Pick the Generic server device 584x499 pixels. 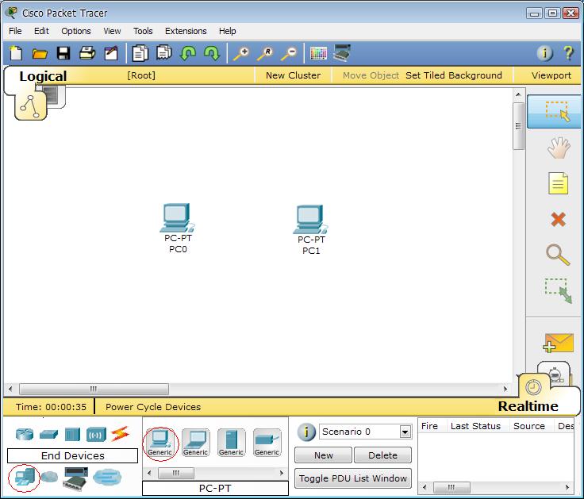coord(231,443)
